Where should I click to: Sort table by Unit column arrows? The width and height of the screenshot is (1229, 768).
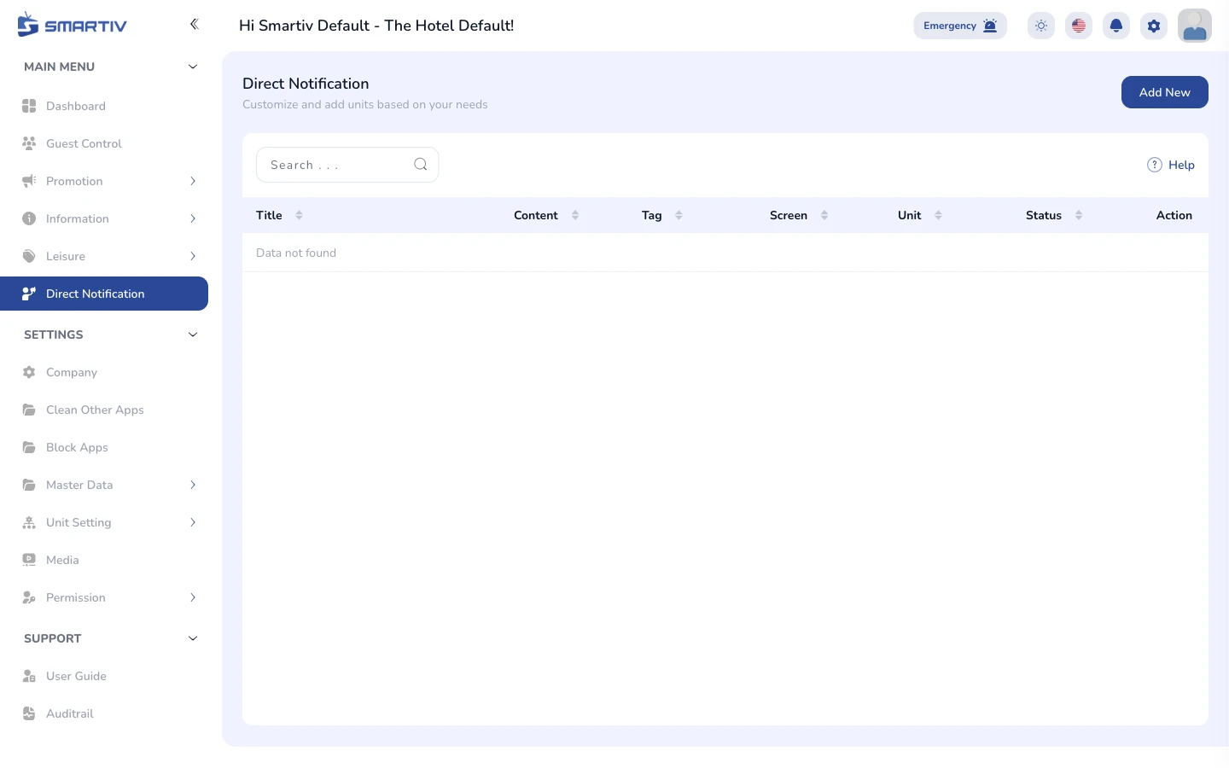(938, 215)
